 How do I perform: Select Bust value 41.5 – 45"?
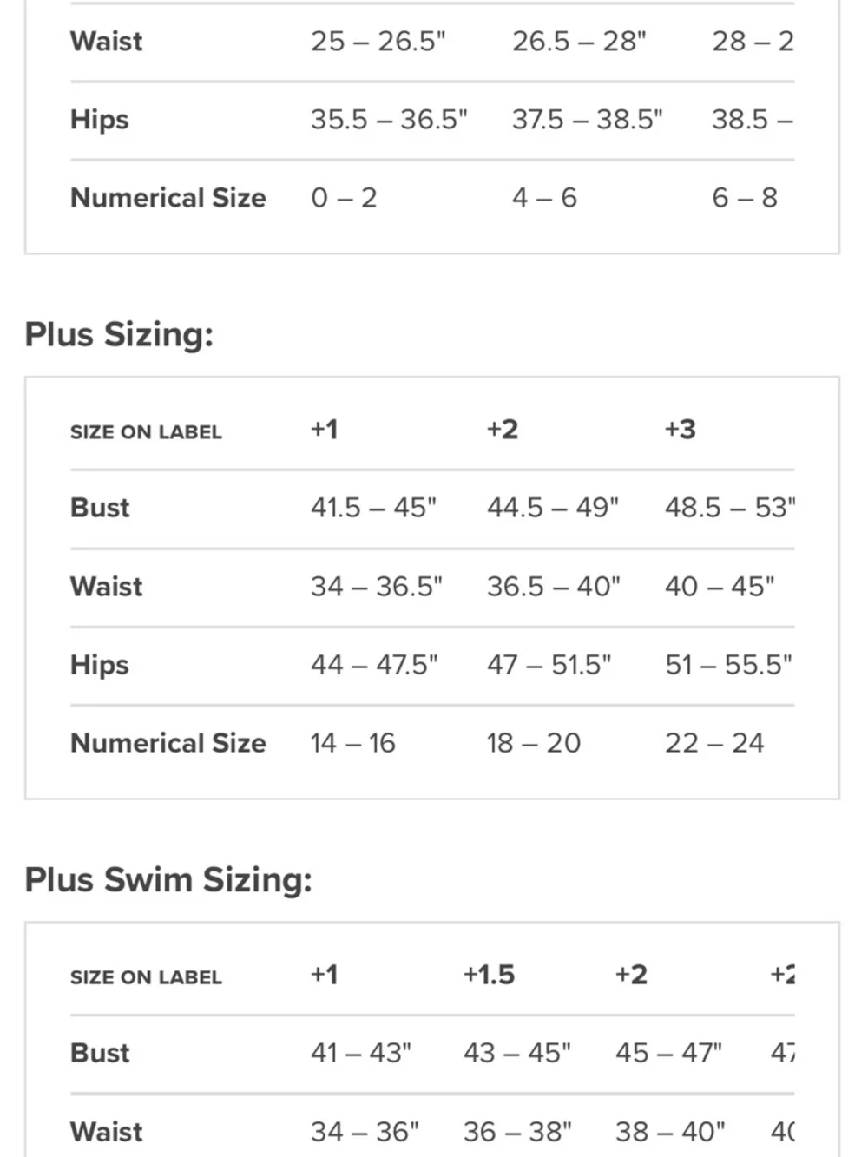[x=374, y=508]
